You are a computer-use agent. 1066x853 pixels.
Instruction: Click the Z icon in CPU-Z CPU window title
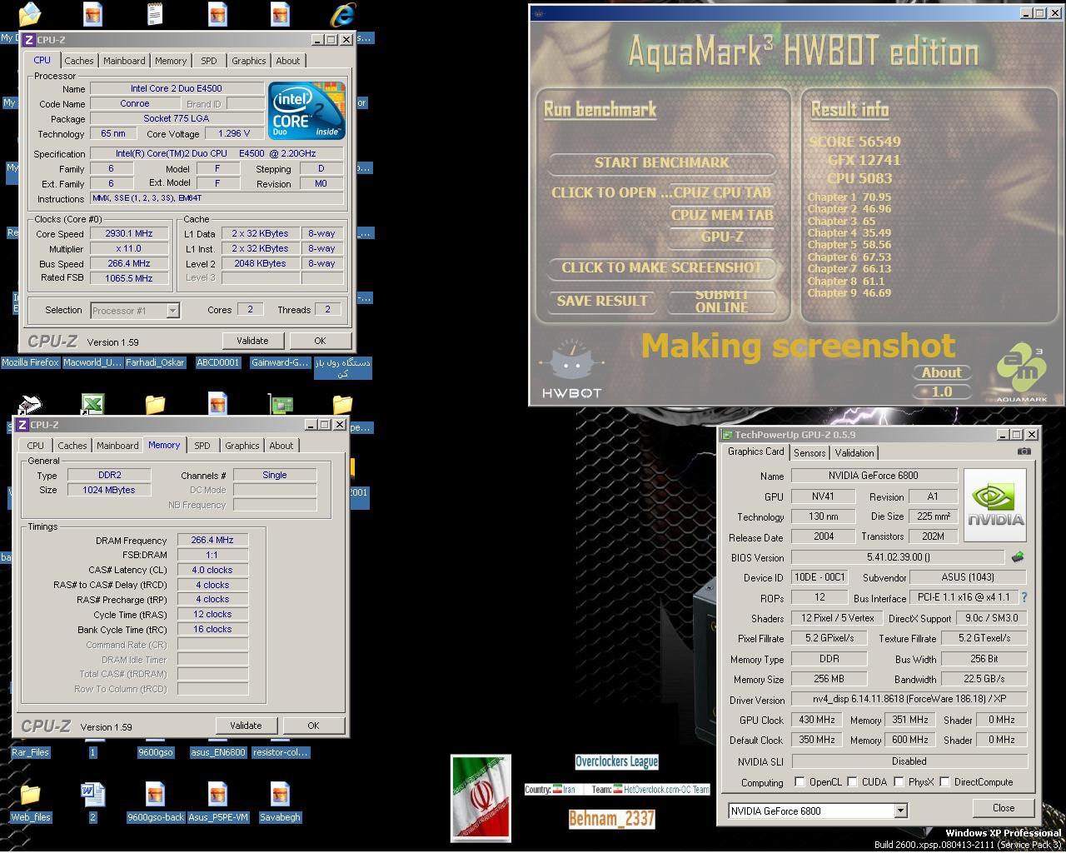[29, 40]
